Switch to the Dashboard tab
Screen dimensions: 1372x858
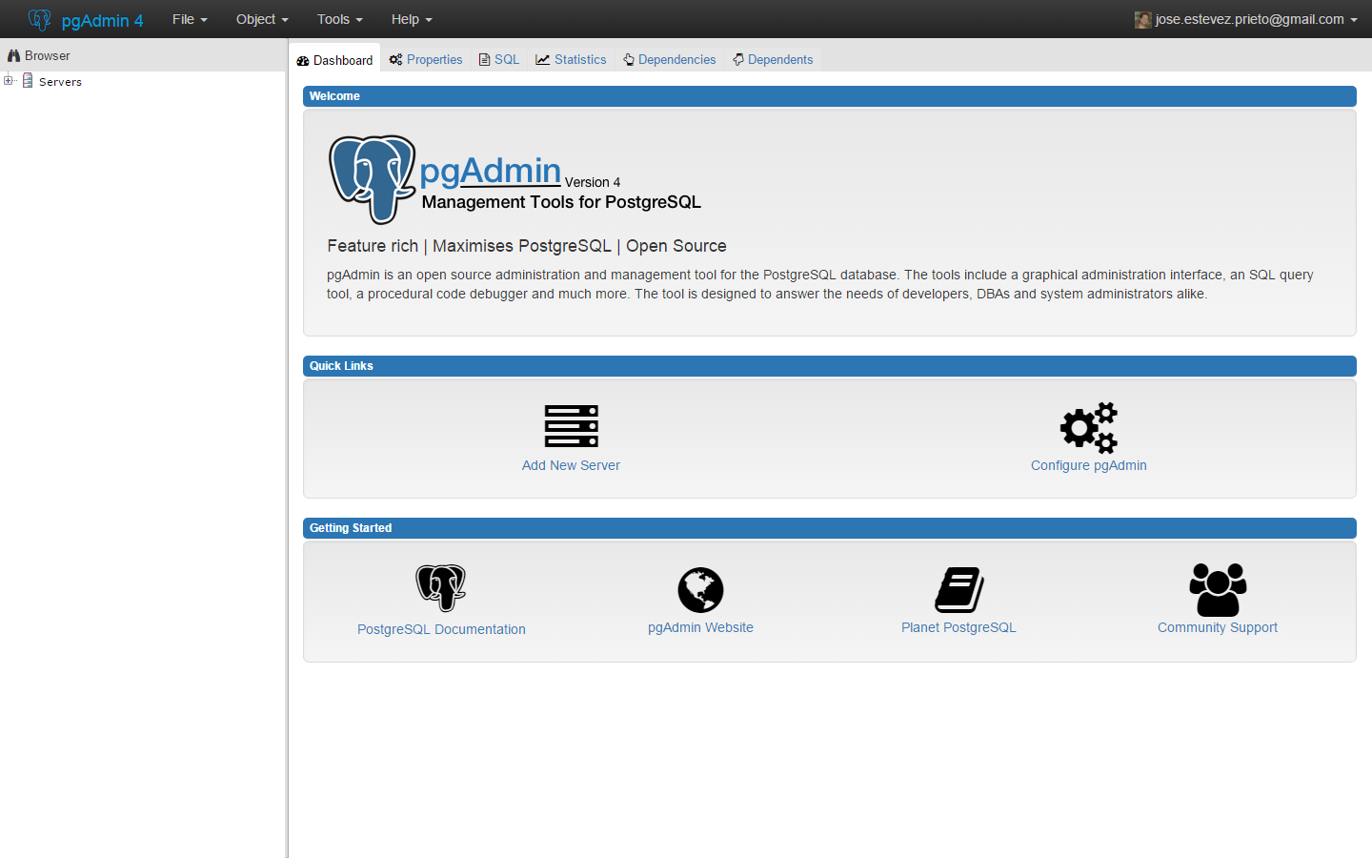pos(334,59)
